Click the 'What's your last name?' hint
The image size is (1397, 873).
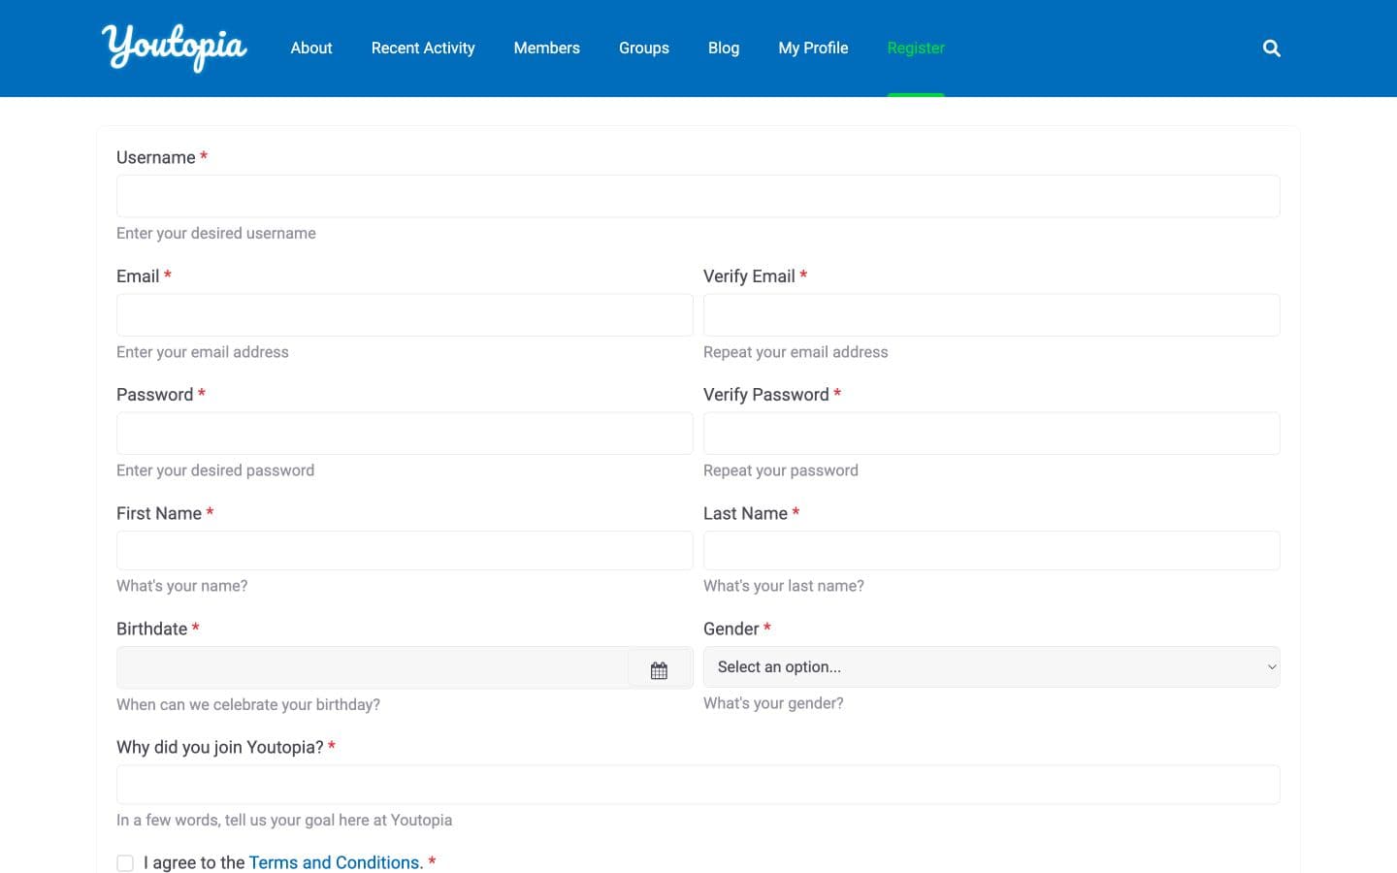(784, 586)
